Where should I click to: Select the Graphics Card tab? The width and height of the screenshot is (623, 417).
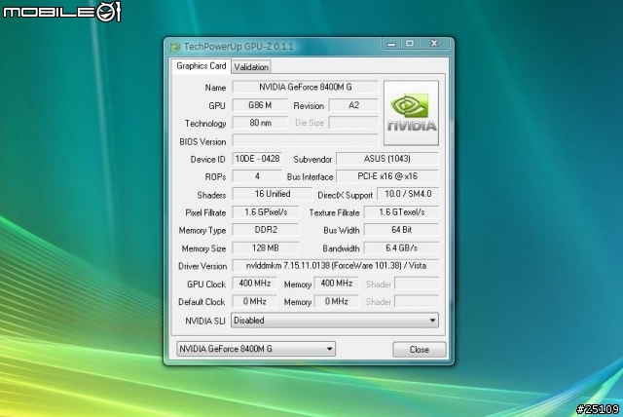[x=202, y=66]
